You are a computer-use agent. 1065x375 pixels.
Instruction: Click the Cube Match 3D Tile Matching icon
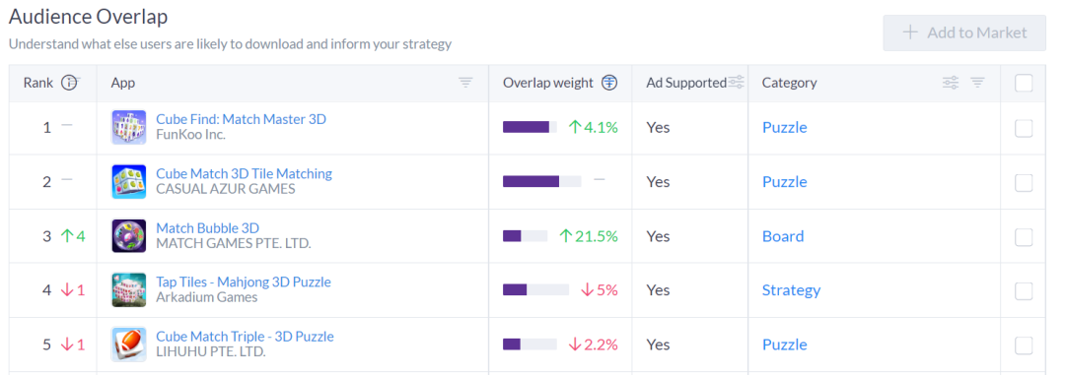tap(128, 182)
